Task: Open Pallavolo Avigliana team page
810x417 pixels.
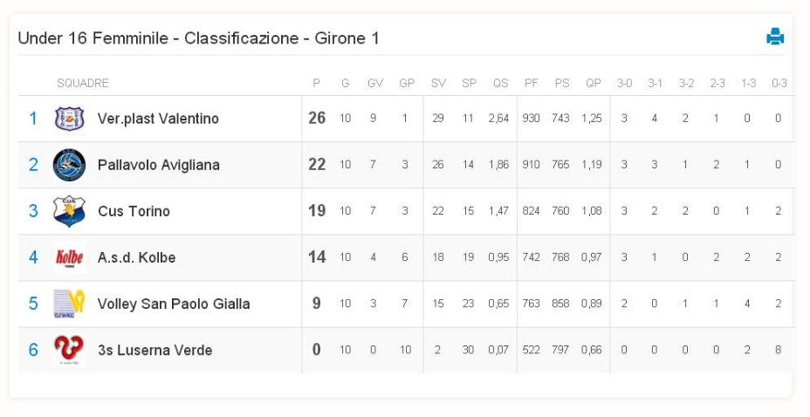Action: (x=159, y=165)
